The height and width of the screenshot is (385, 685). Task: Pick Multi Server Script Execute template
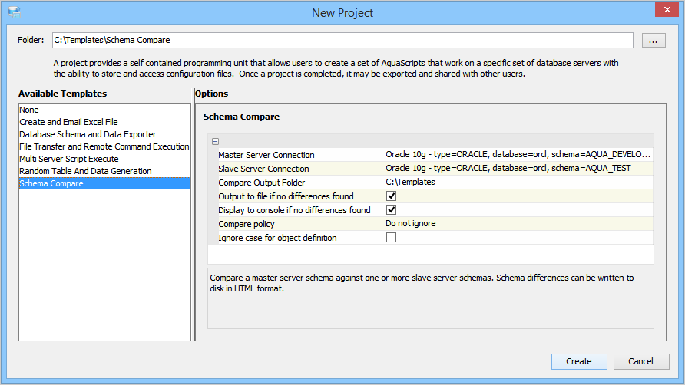[x=69, y=159]
